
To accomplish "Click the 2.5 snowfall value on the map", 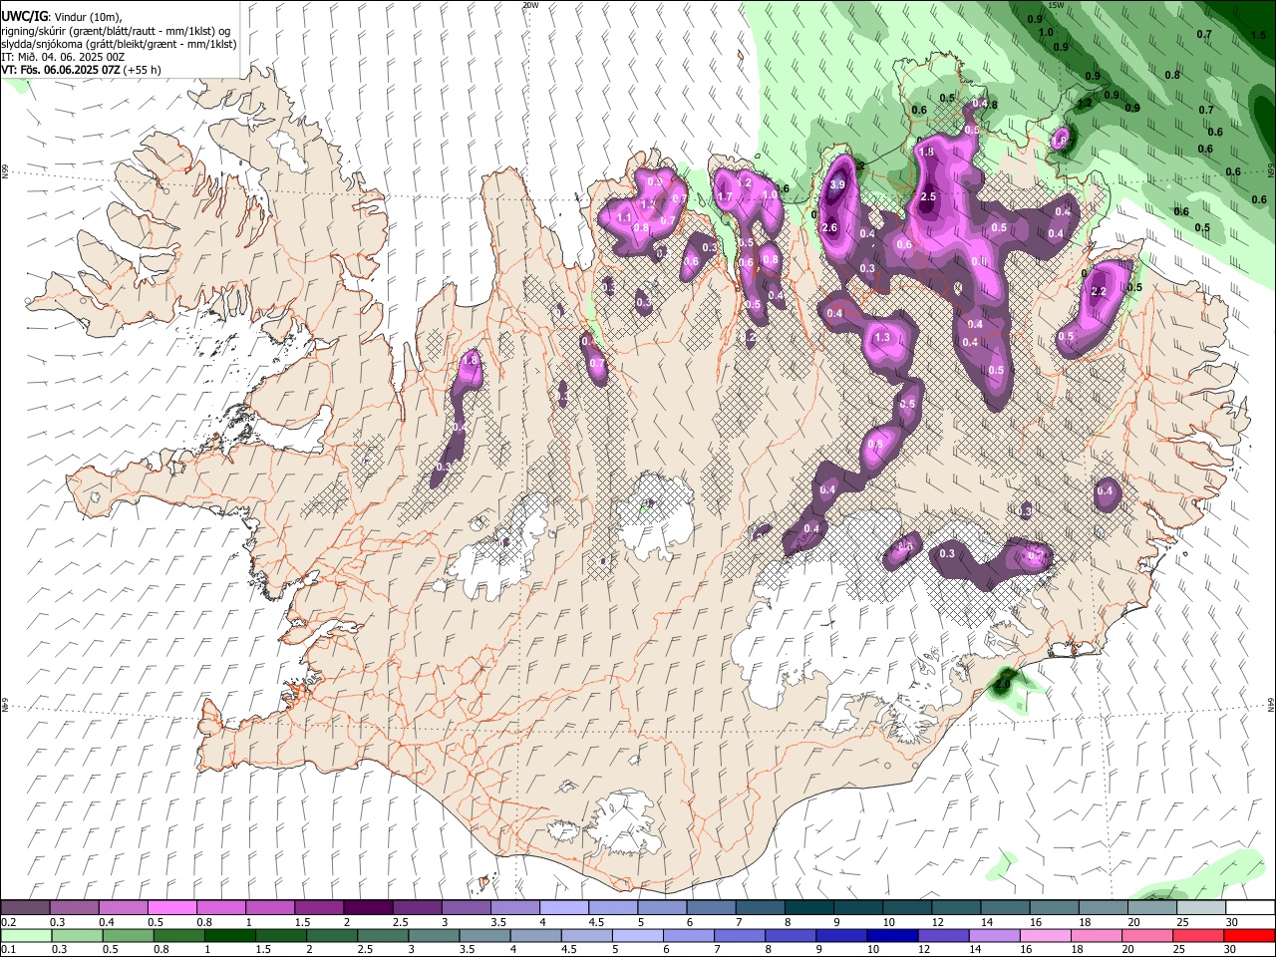I will (x=928, y=197).
